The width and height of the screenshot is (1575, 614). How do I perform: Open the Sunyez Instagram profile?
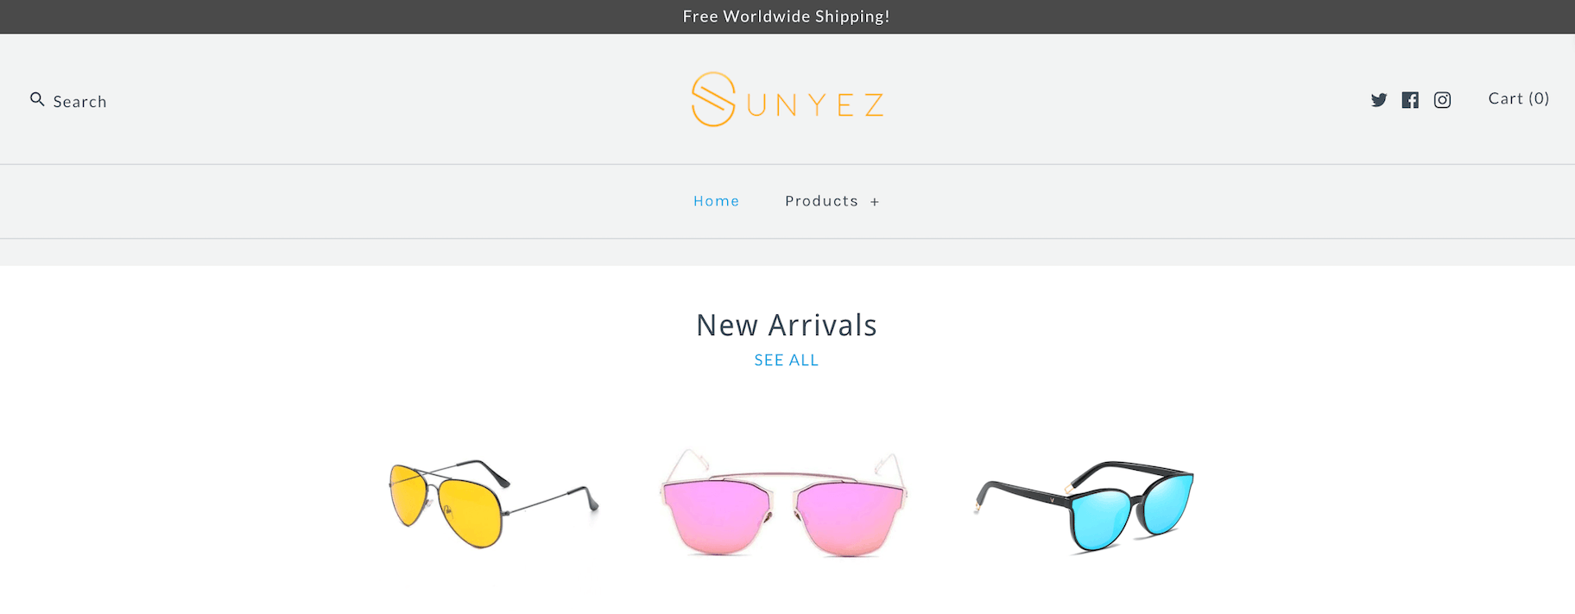point(1442,100)
